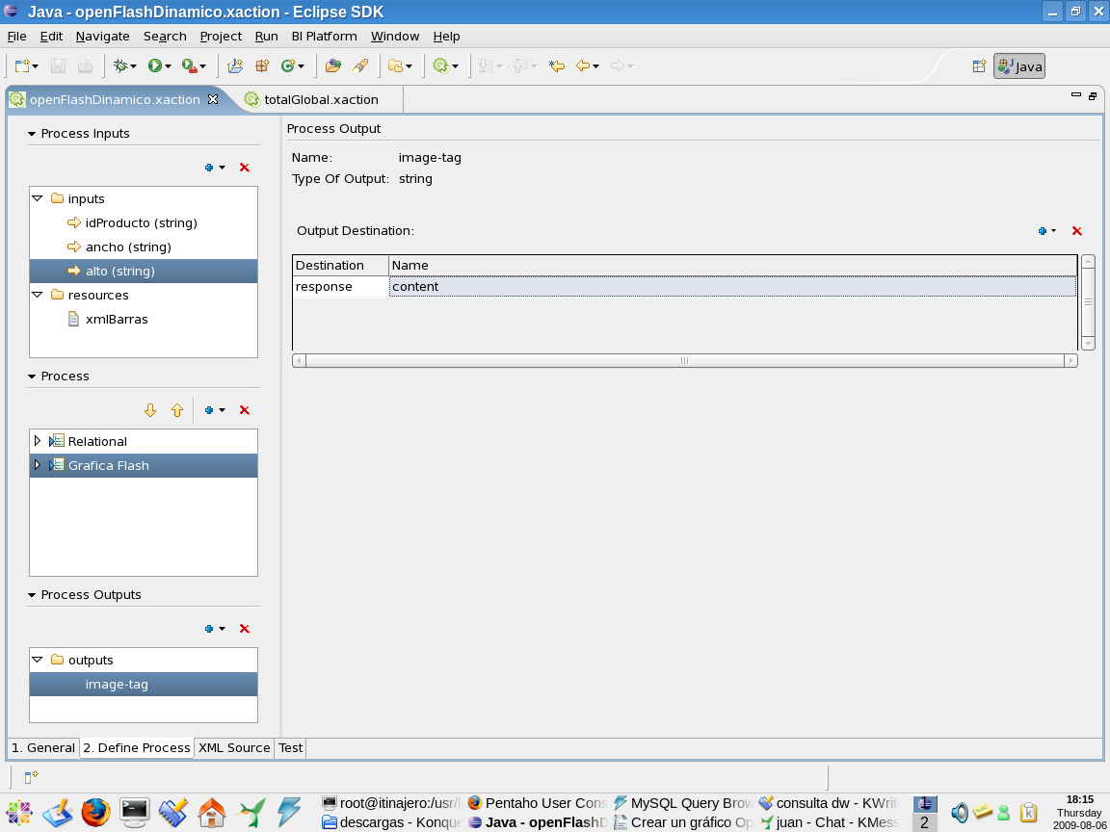Click the Run green play toolbar icon
Screen dimensions: 1110x832
154,66
